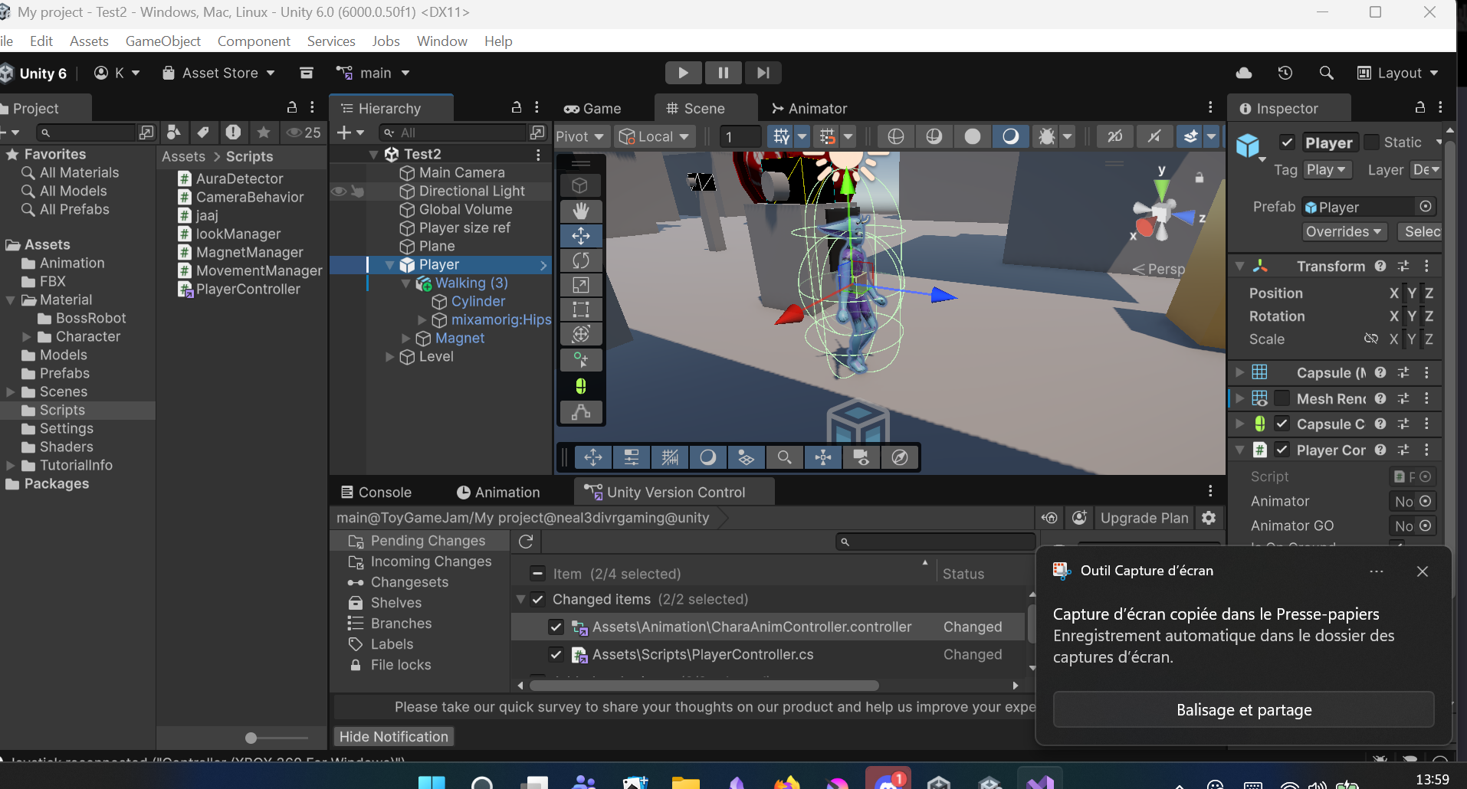Switch to the Animator tab

point(809,108)
